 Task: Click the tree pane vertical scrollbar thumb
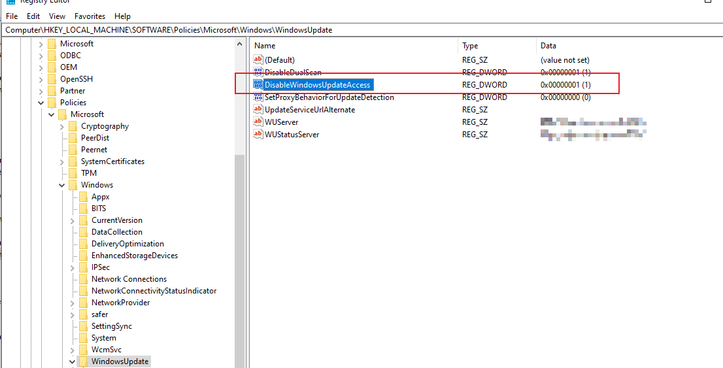pos(239,261)
